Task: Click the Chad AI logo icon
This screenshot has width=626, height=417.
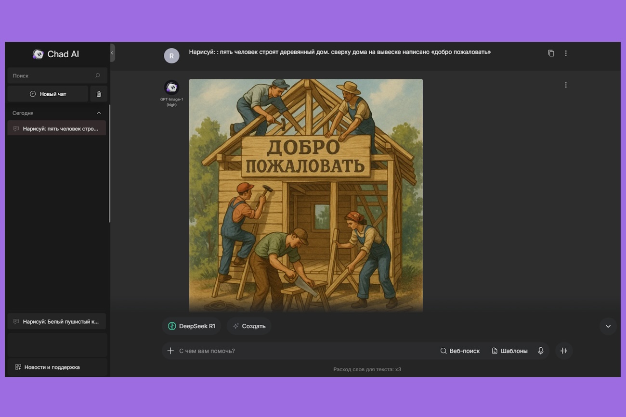Action: tap(38, 54)
